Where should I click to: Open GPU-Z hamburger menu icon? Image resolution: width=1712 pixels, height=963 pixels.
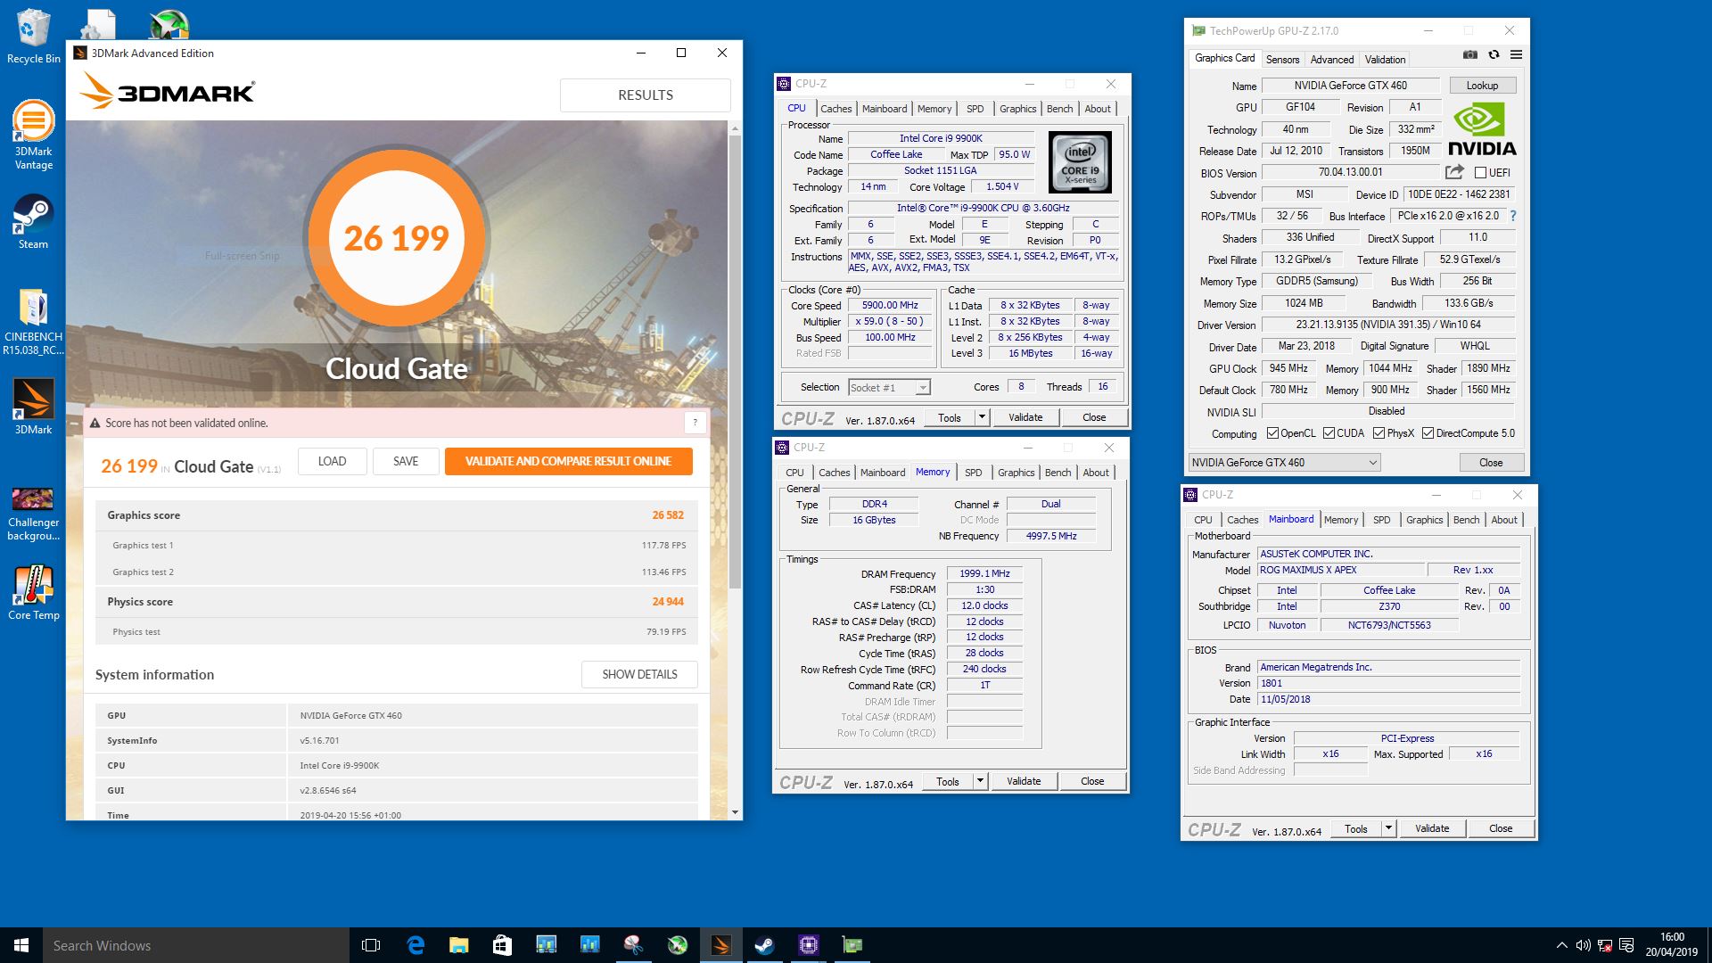tap(1516, 55)
